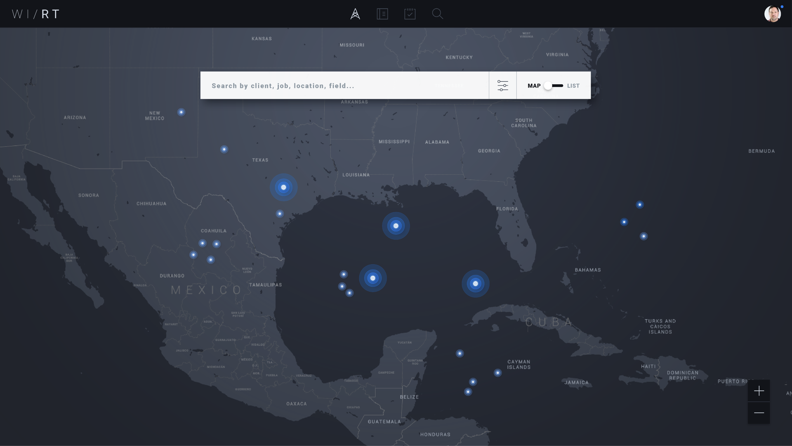Open the map navigation compass icon
This screenshot has width=792, height=446.
[x=355, y=14]
